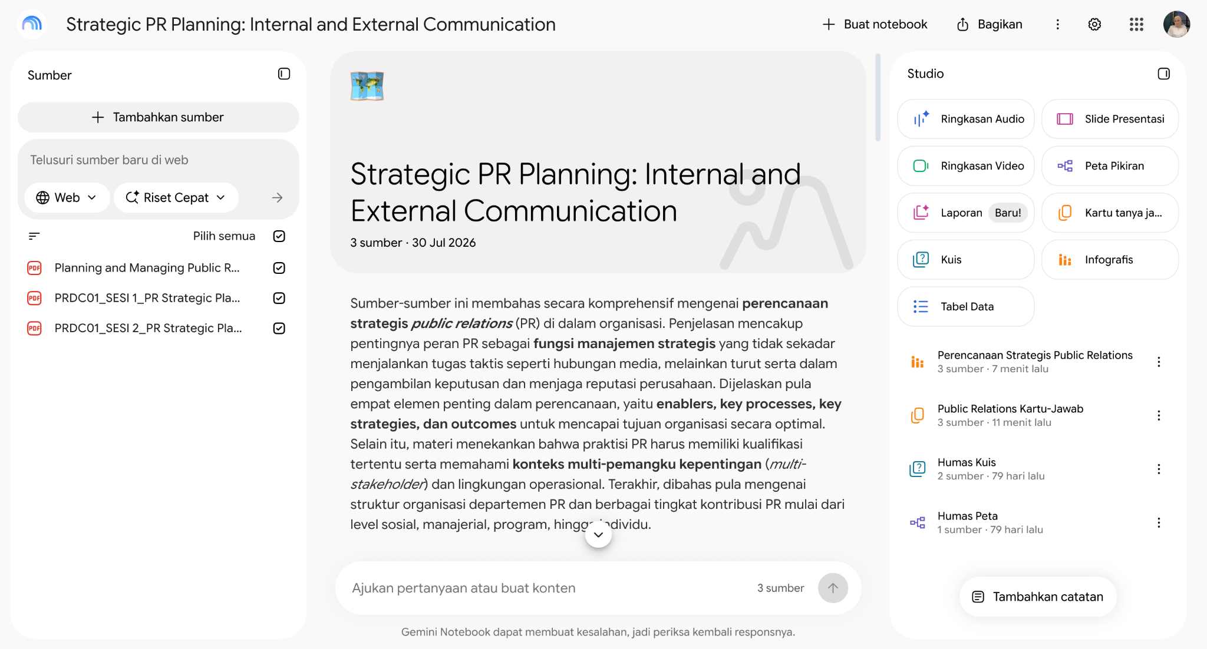Jump to bottom with down chevron
Viewport: 1207px width, 649px height.
(598, 535)
